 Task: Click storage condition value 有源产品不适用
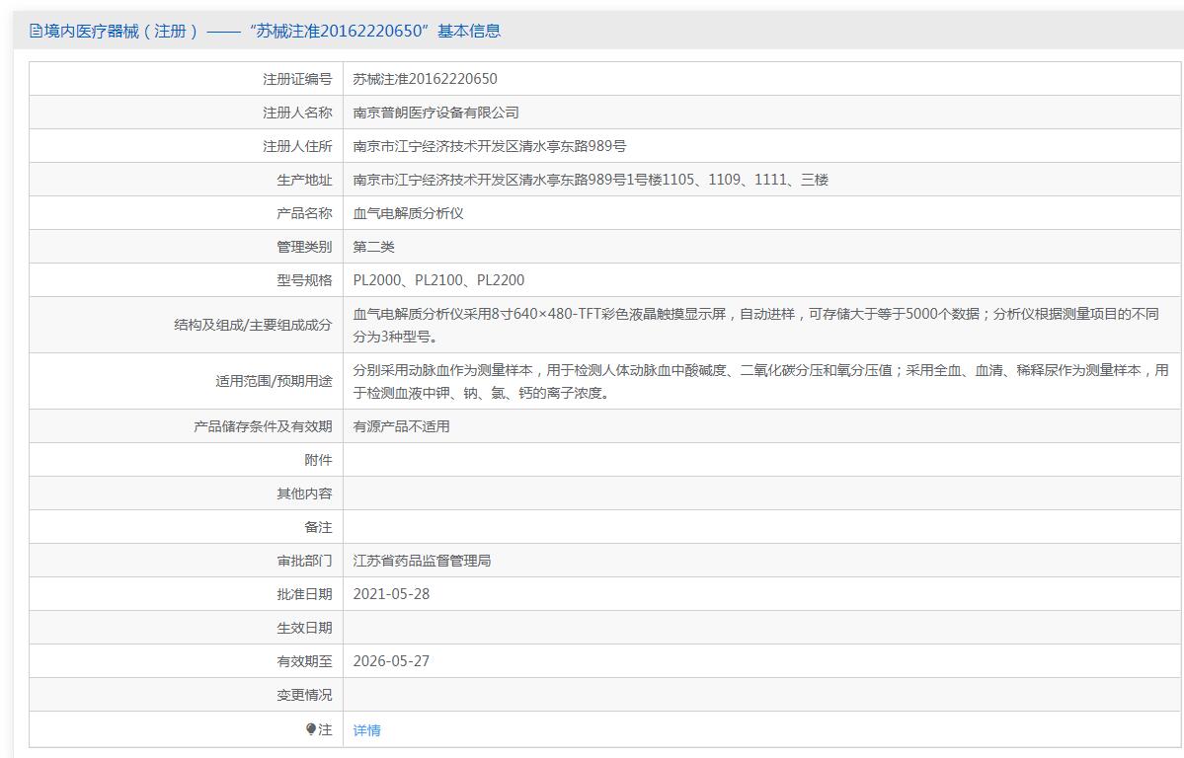(401, 426)
